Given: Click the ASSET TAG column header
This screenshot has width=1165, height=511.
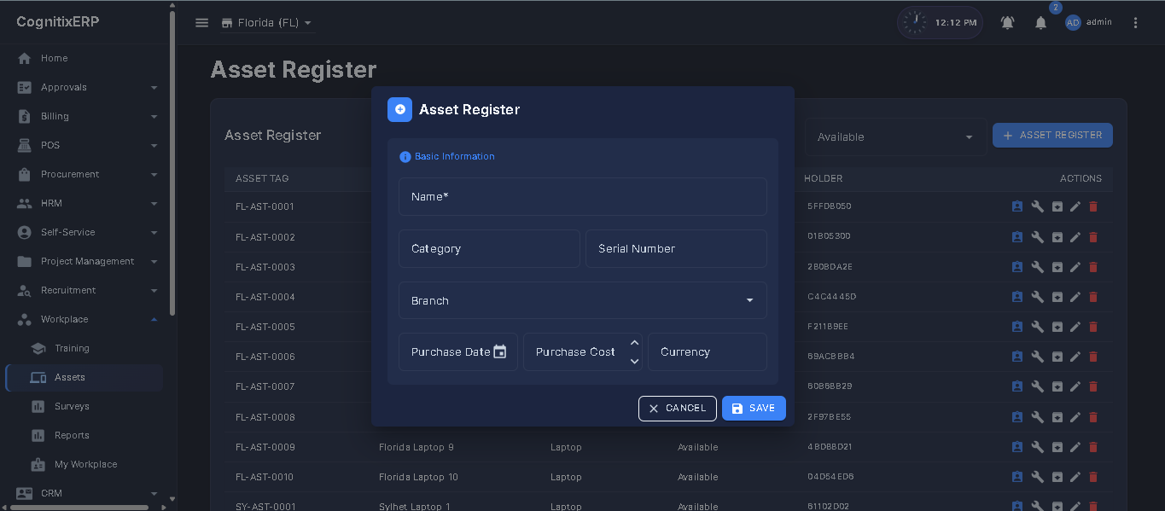Looking at the screenshot, I should pyautogui.click(x=262, y=178).
